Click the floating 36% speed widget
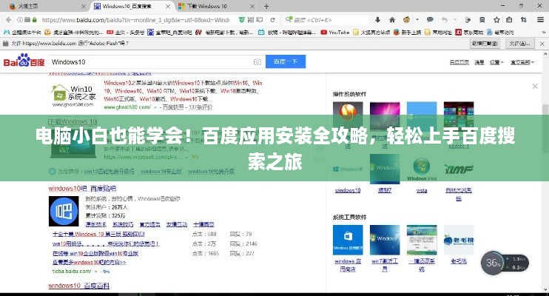Image resolution: width=549 pixels, height=296 pixels. pyautogui.click(x=505, y=263)
